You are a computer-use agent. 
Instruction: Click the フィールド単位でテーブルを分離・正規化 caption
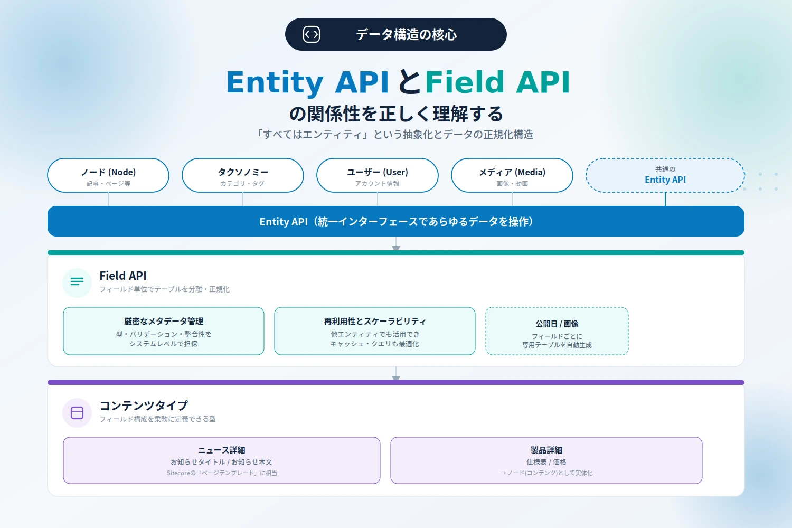(x=165, y=289)
